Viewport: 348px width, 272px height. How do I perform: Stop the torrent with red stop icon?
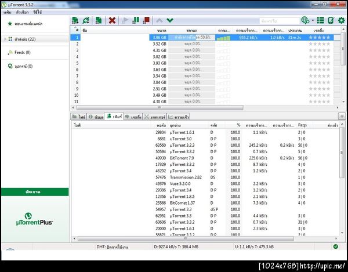point(146,20)
